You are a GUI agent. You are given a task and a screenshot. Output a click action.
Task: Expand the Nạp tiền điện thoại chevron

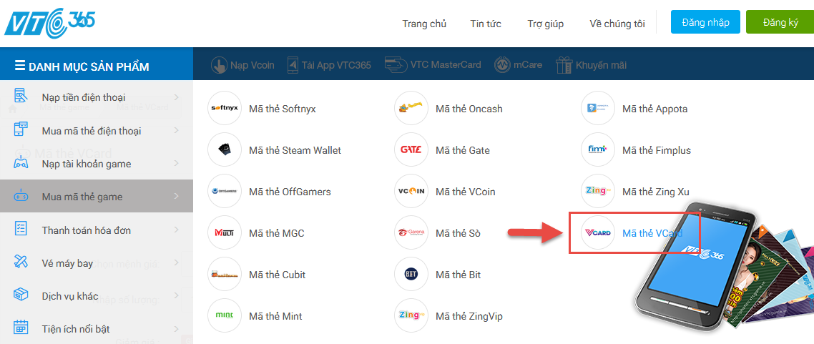point(177,97)
